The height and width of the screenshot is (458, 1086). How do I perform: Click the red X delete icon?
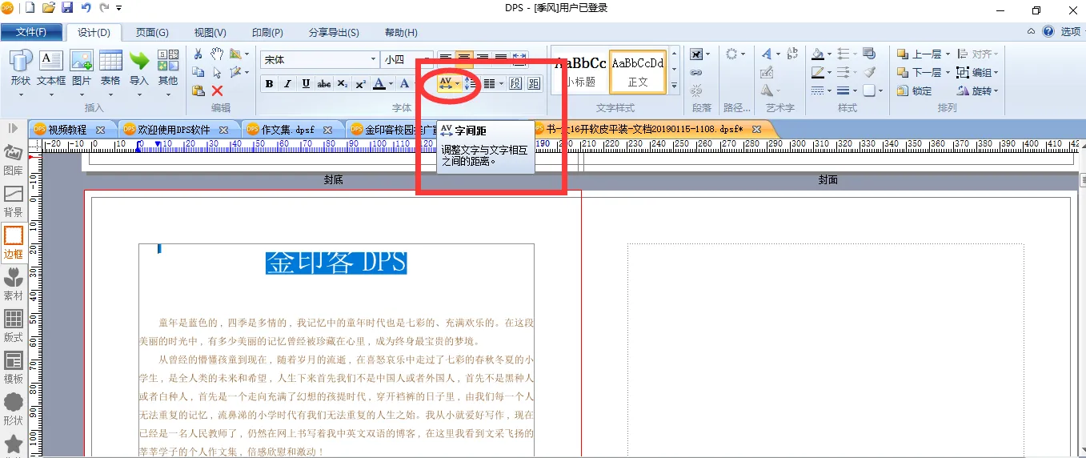tap(217, 90)
